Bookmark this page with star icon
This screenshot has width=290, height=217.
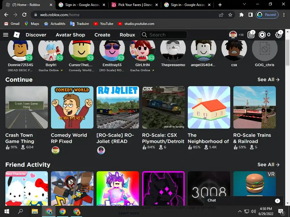click(230, 15)
